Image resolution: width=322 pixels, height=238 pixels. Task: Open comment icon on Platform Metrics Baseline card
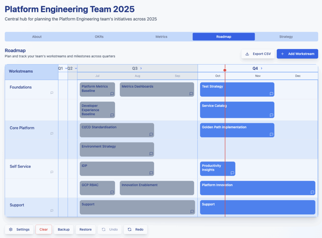click(112, 94)
